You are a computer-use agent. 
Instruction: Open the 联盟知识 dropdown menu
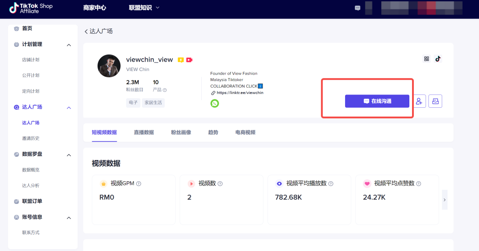point(144,8)
